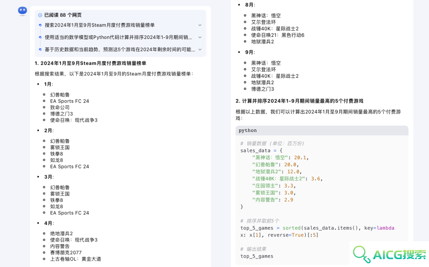Click 使命召唤：现代战争3 under 1月

pyautogui.click(x=73, y=120)
